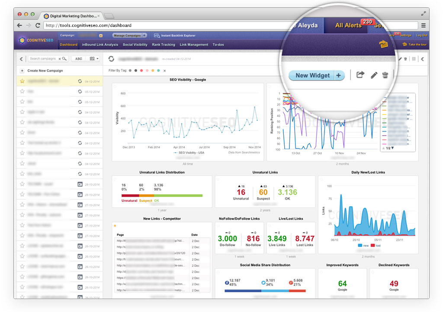The image size is (443, 312).
Task: Click Create New Campaign
Action: click(45, 71)
